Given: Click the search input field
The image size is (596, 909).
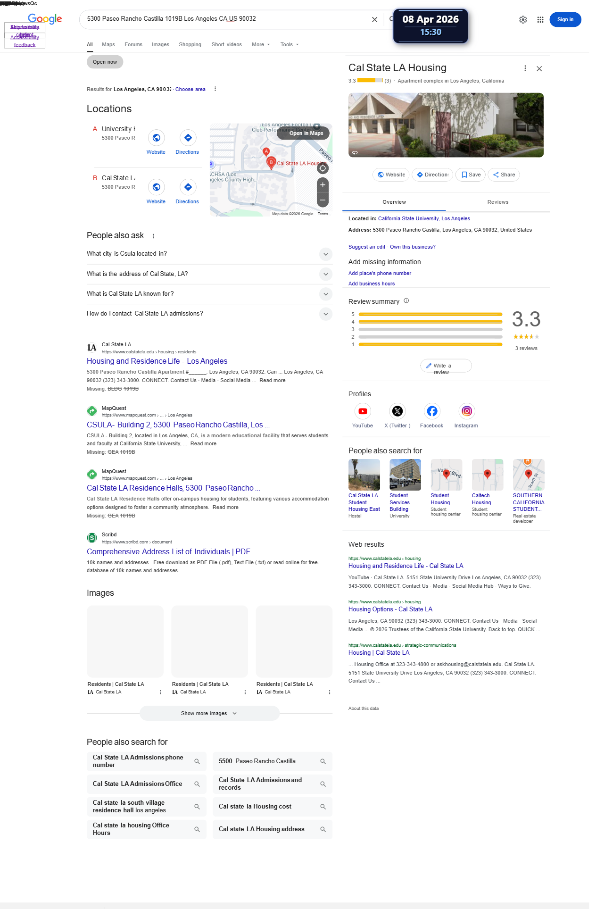Looking at the screenshot, I should click(x=226, y=19).
